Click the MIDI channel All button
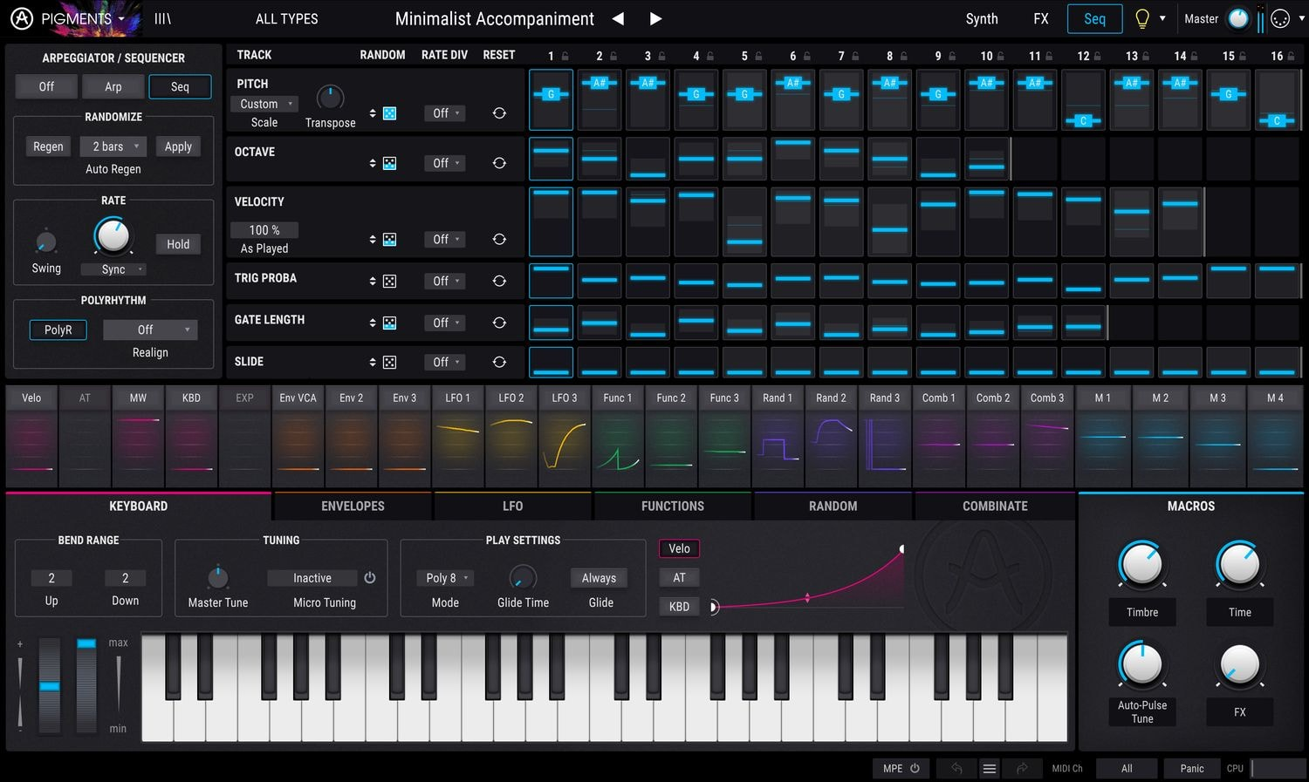Image resolution: width=1309 pixels, height=782 pixels. tap(1127, 768)
